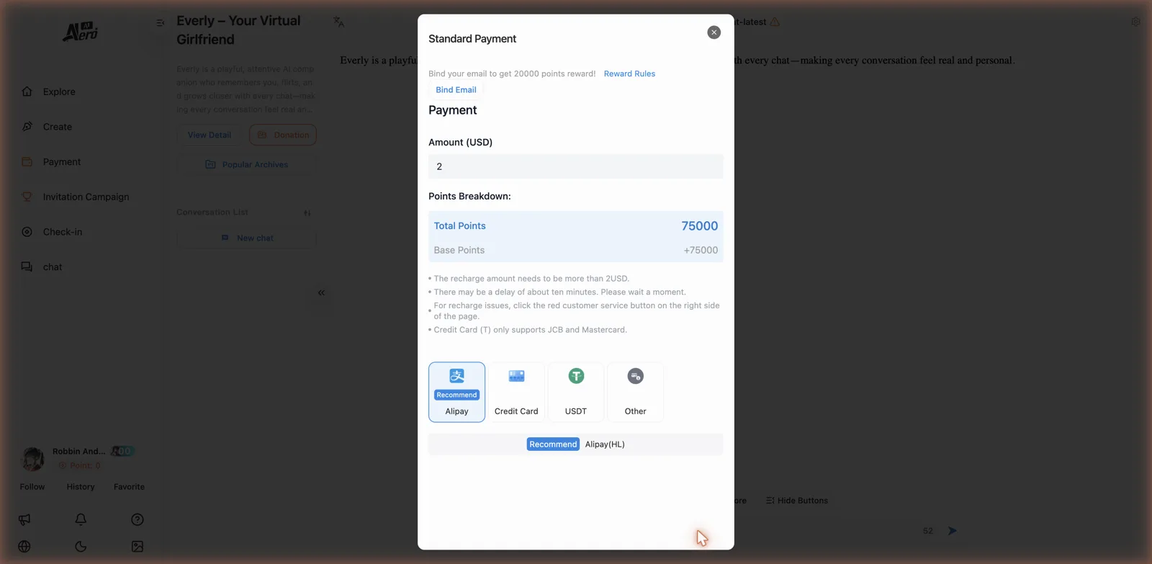Viewport: 1152px width, 564px height.
Task: Click the user avatar thumbnail
Action: coord(32,459)
